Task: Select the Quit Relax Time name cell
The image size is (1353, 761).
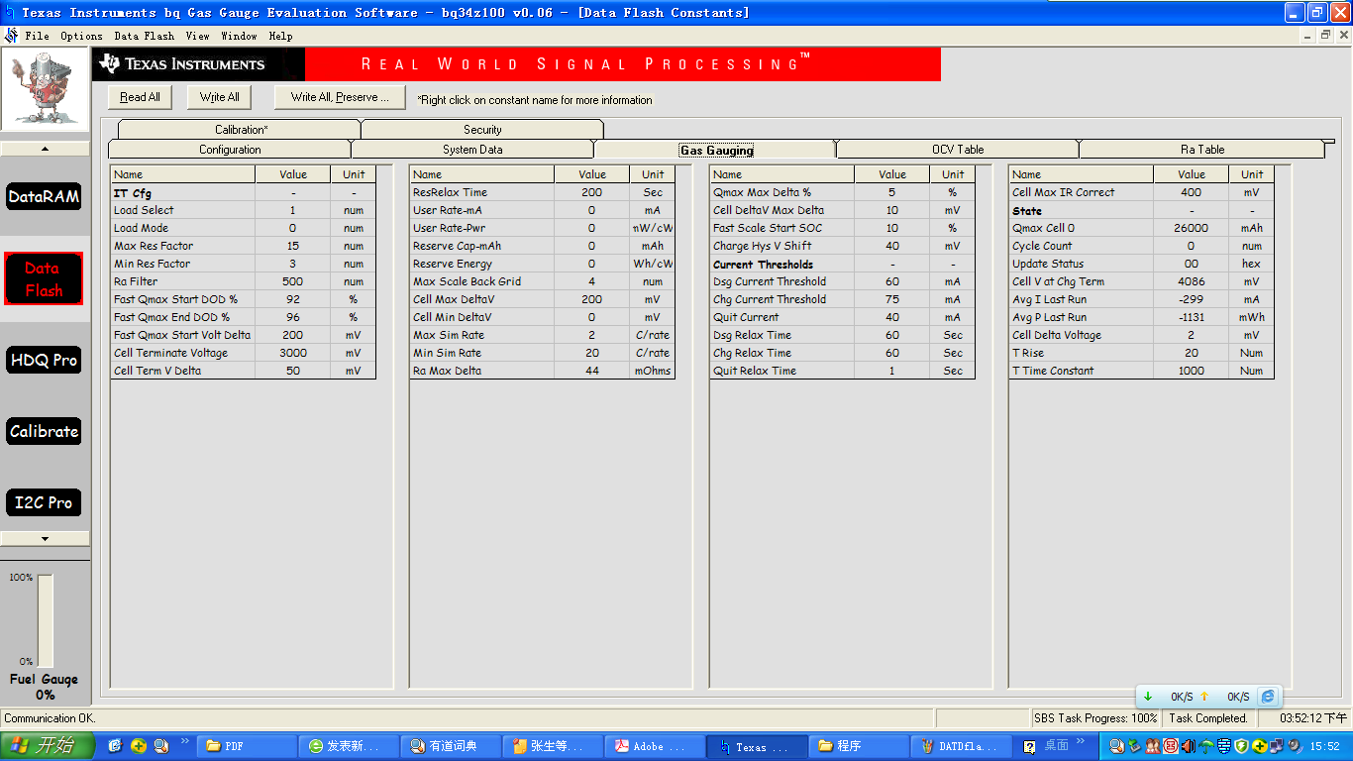Action: pyautogui.click(x=782, y=371)
